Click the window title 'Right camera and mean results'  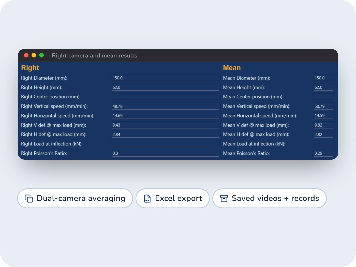[x=95, y=55]
